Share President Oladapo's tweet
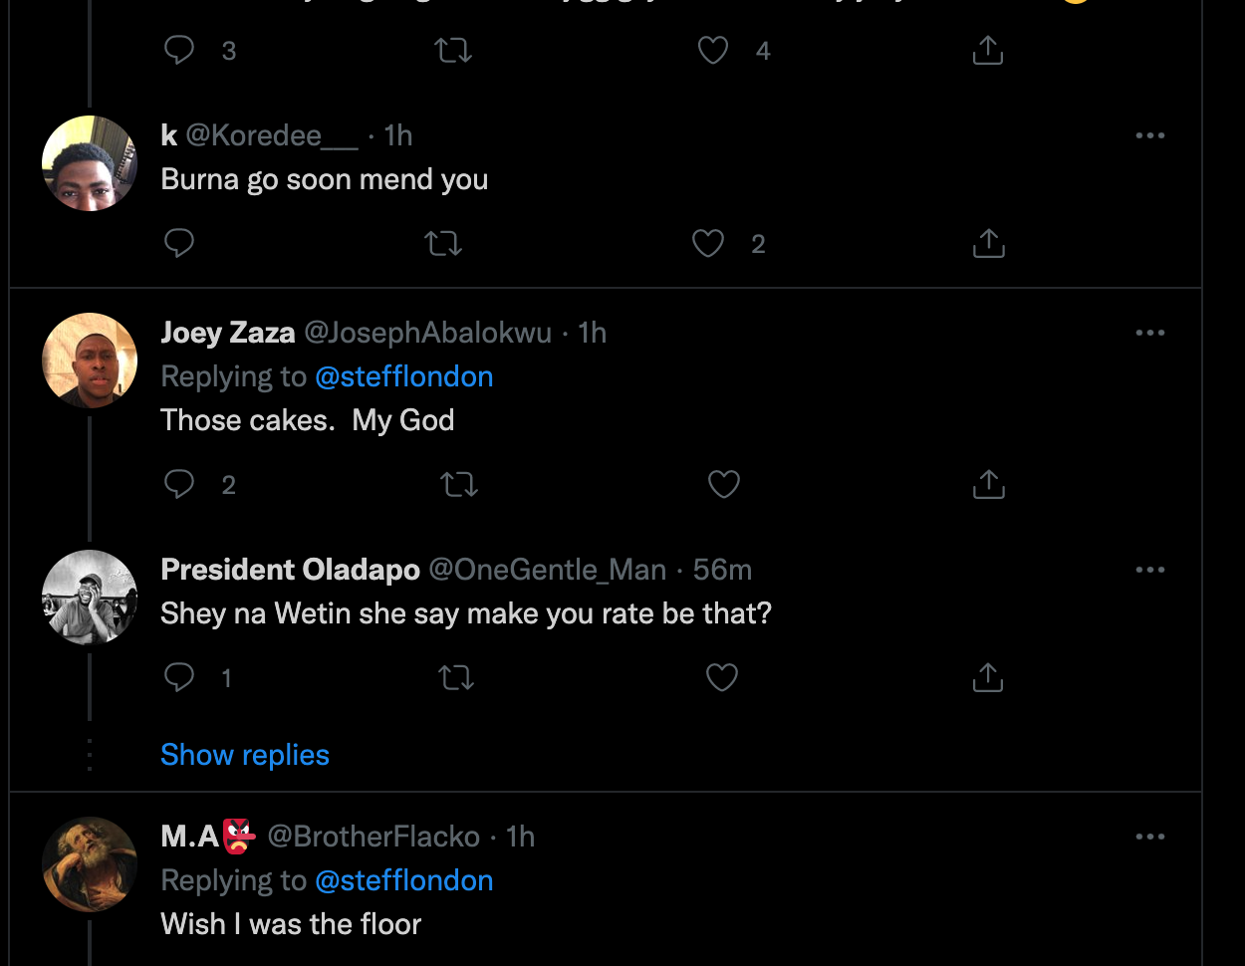The image size is (1245, 966). 988,677
